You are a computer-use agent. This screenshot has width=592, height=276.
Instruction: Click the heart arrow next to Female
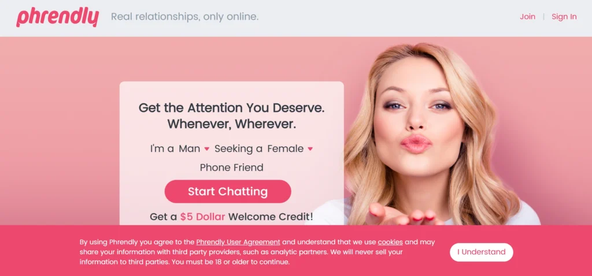pos(310,149)
